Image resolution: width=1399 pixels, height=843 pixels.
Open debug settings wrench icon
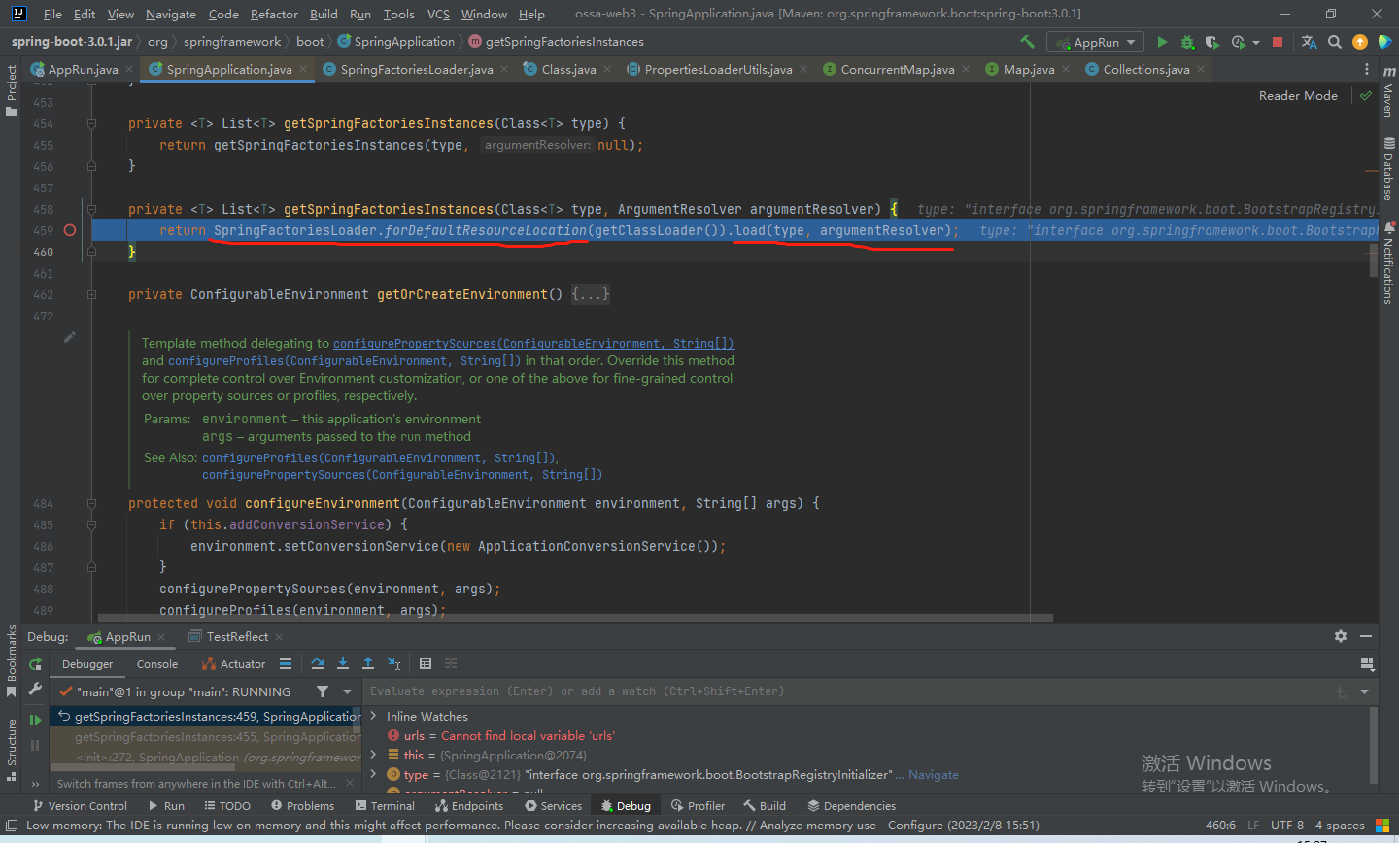click(35, 689)
